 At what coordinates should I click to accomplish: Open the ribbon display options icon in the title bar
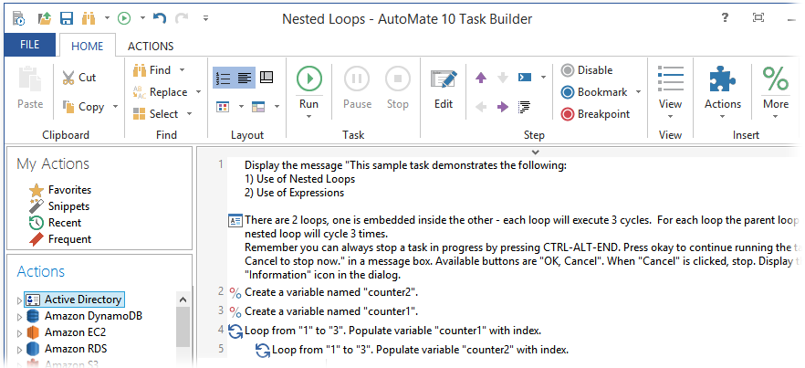pos(758,18)
